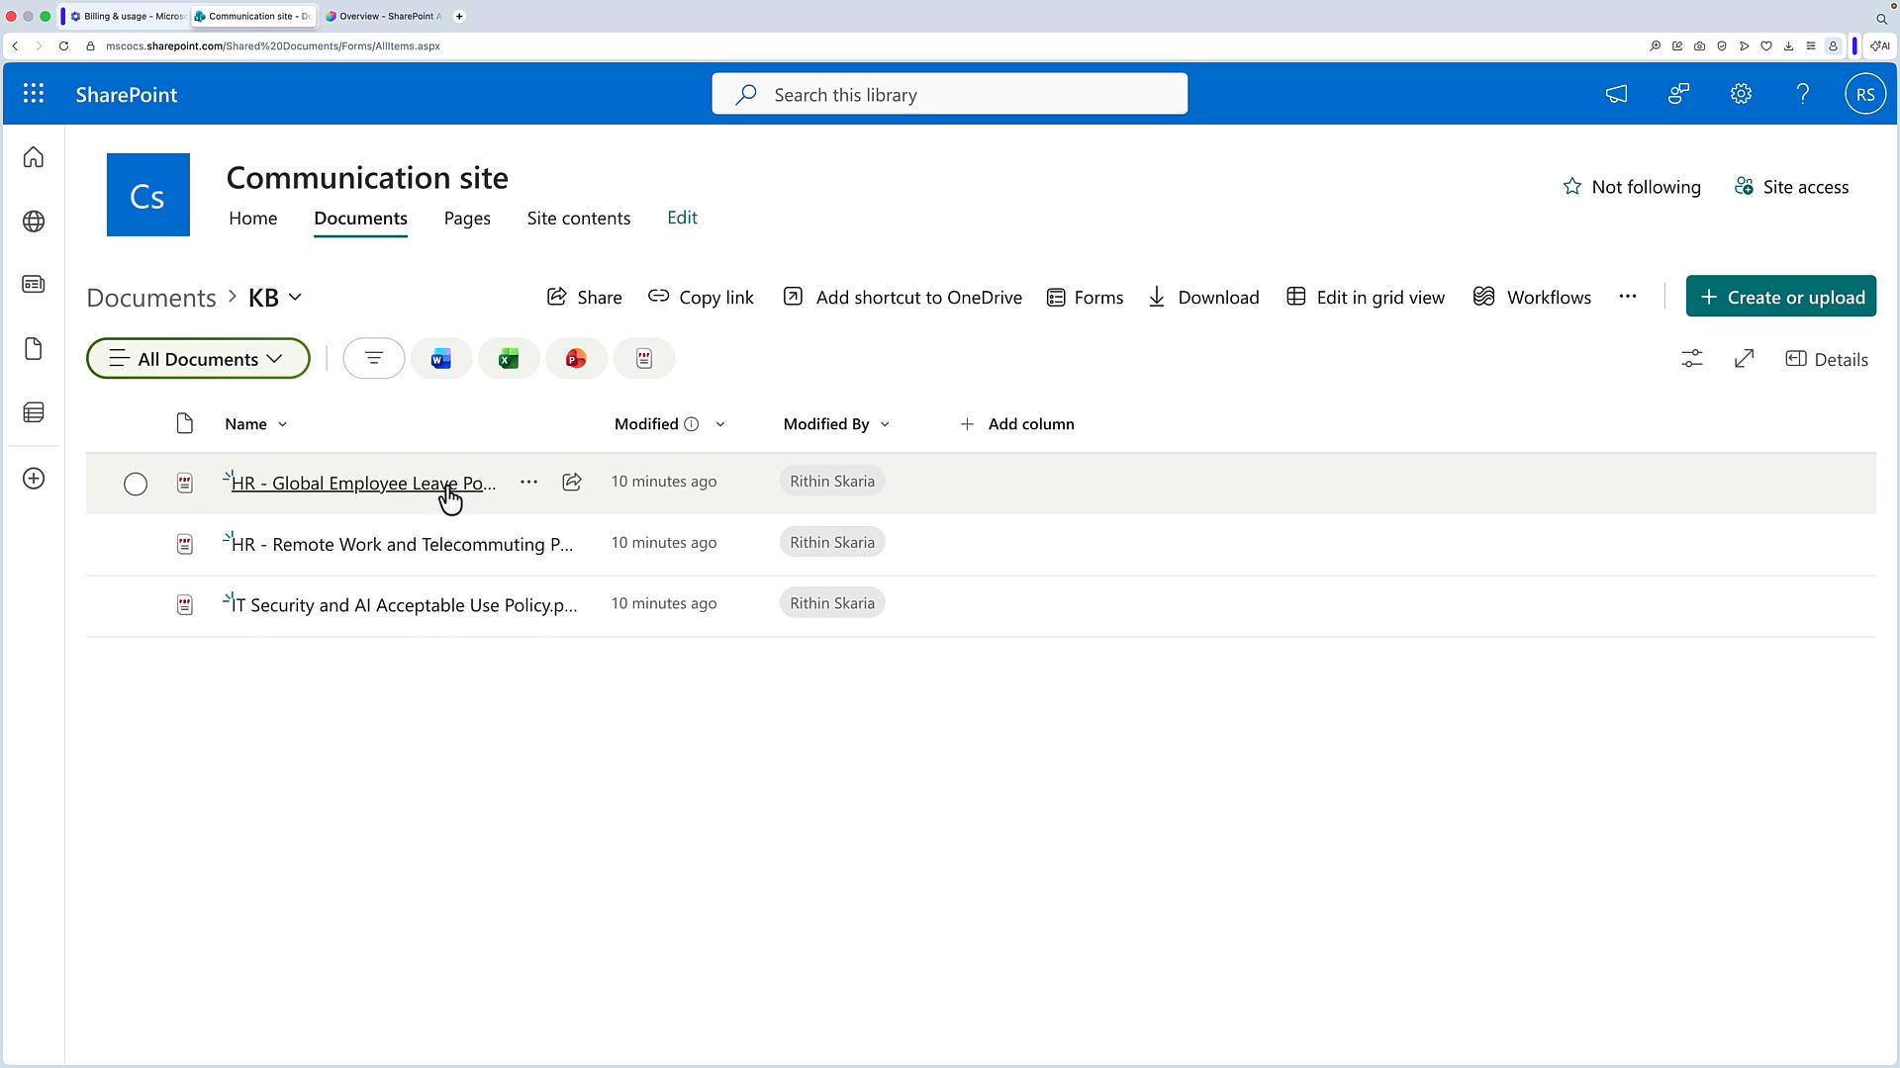This screenshot has width=1900, height=1068.
Task: Filter by Excel files icon
Action: point(509,359)
